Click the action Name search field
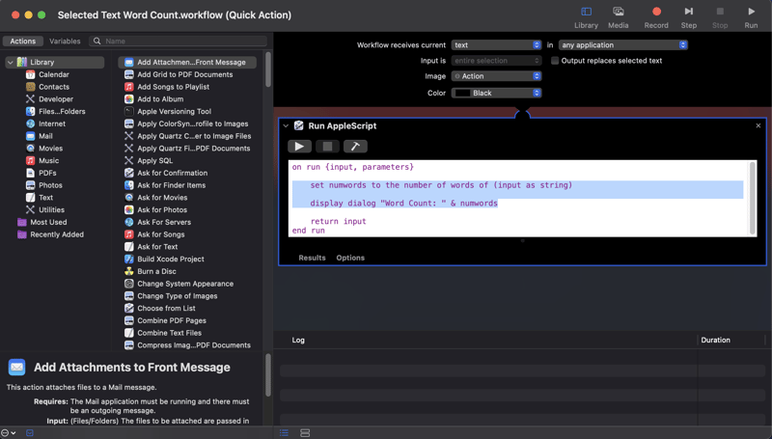 (x=183, y=41)
